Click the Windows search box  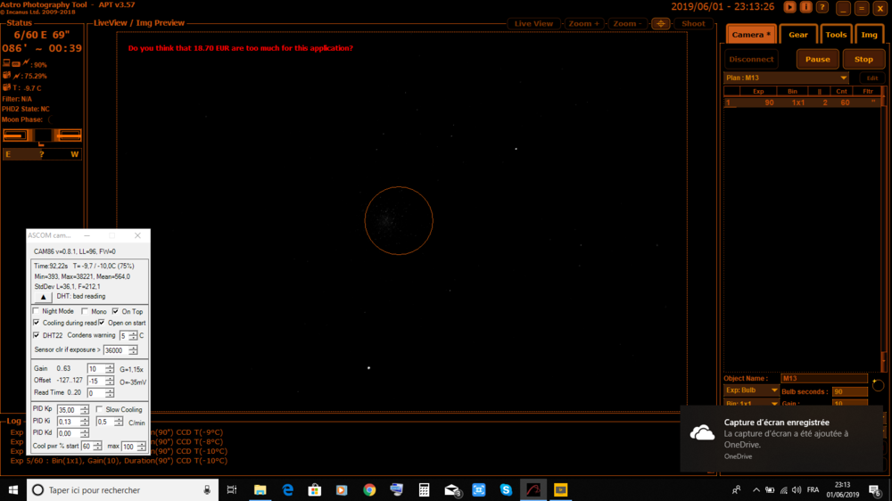coord(121,489)
